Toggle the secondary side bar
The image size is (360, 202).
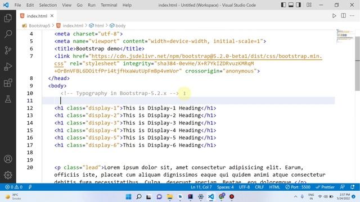pos(298,5)
